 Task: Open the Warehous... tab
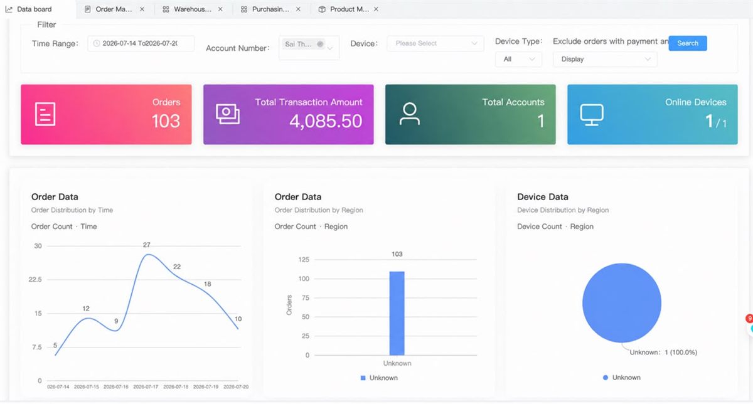192,9
